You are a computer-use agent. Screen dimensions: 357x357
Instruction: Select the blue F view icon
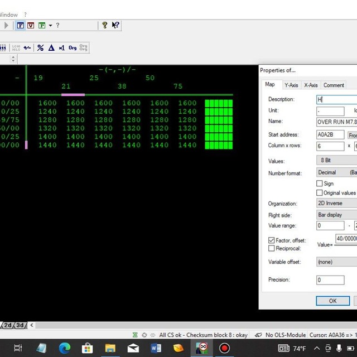click(20, 25)
